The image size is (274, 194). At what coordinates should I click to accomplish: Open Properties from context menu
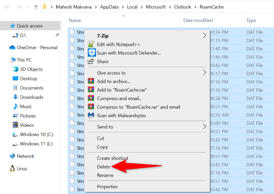(147, 187)
